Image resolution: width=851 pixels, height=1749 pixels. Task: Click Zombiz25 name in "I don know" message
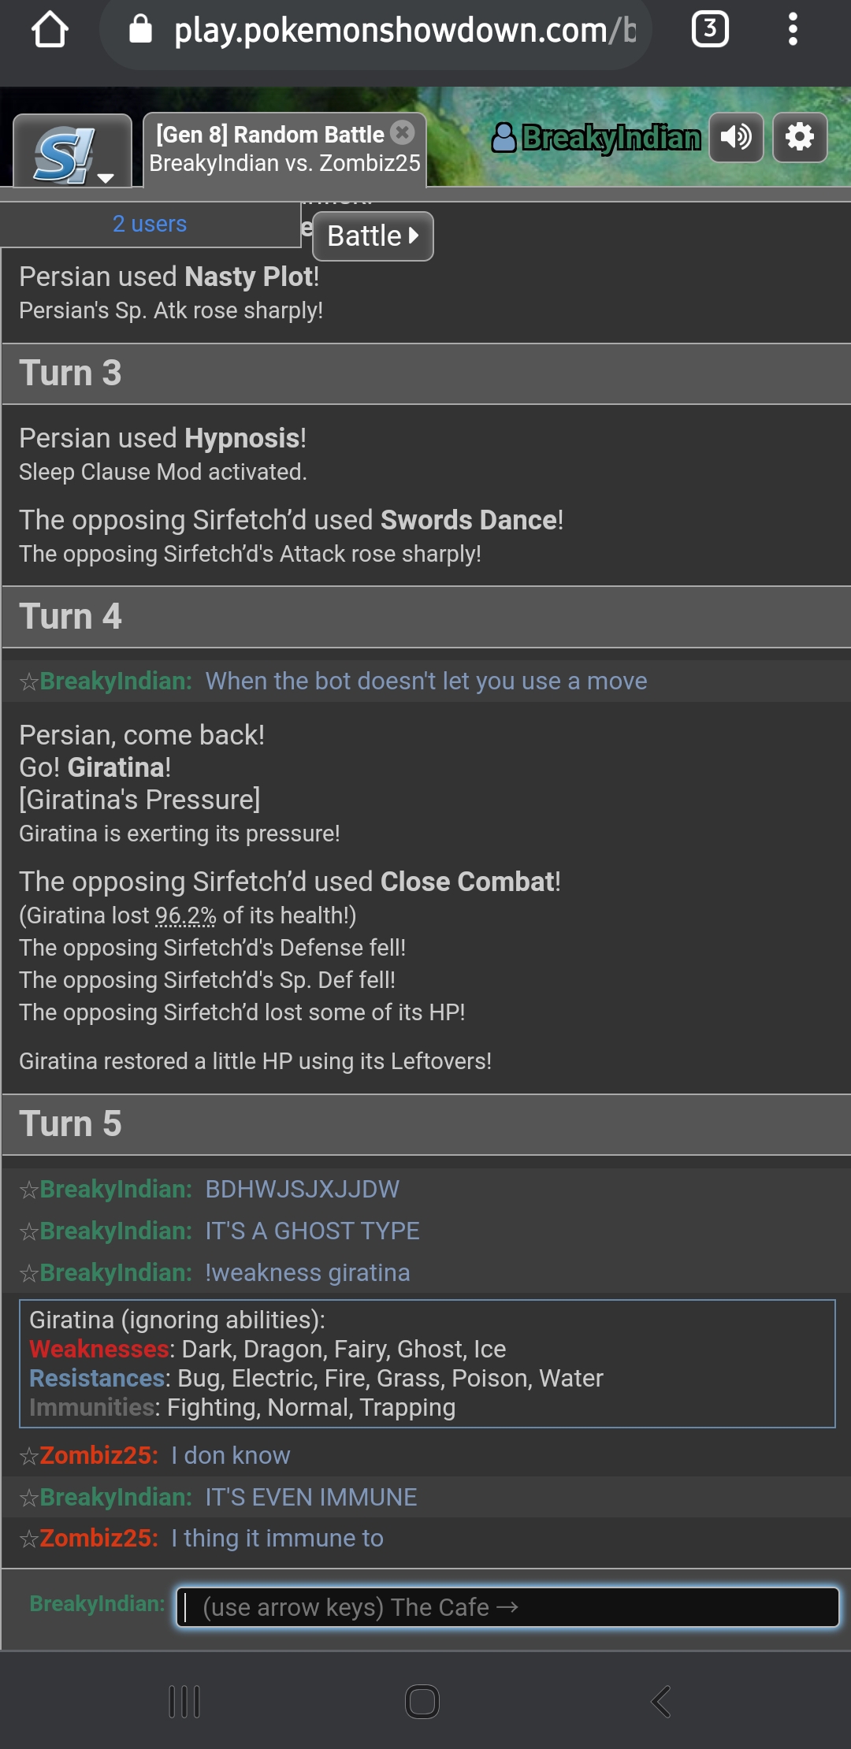pos(98,1455)
